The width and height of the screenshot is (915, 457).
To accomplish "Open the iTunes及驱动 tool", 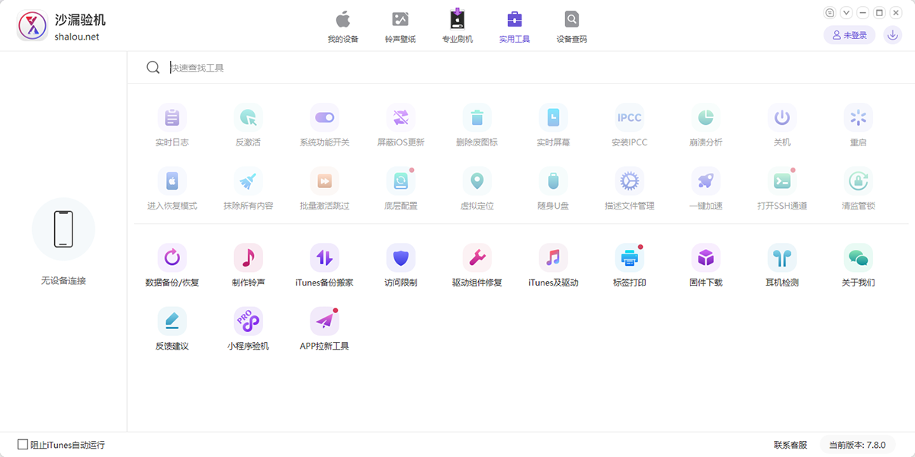I will (554, 266).
